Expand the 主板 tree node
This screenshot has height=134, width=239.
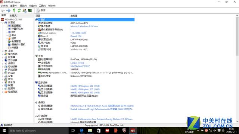[3, 51]
